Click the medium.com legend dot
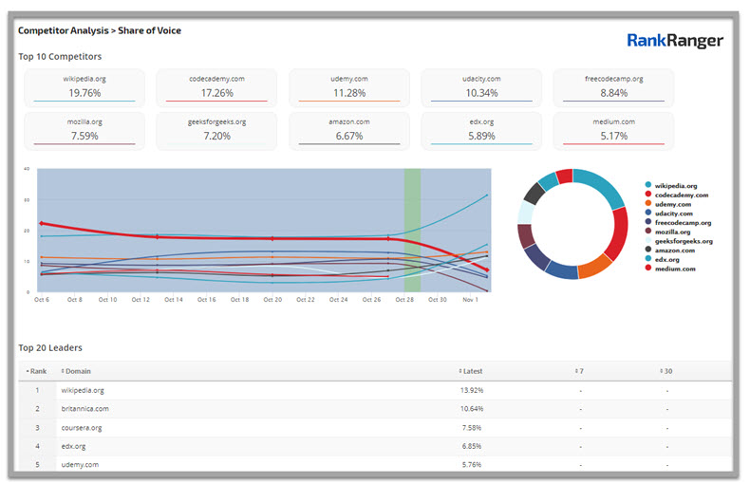 (x=647, y=269)
